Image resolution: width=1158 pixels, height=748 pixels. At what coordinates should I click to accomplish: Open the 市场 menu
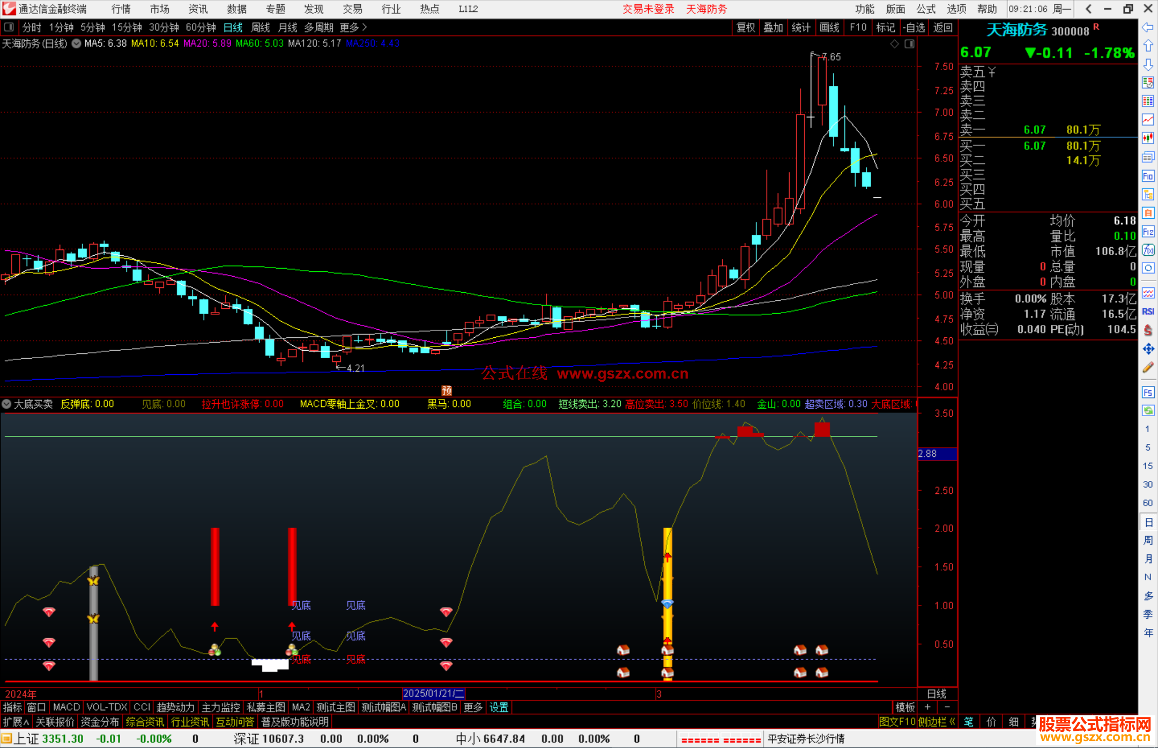160,9
